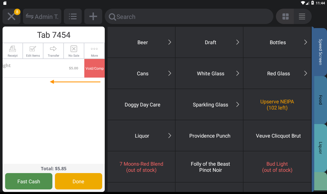Add a new tab with plus icon
Viewport: 327px width, 194px height.
[93, 17]
